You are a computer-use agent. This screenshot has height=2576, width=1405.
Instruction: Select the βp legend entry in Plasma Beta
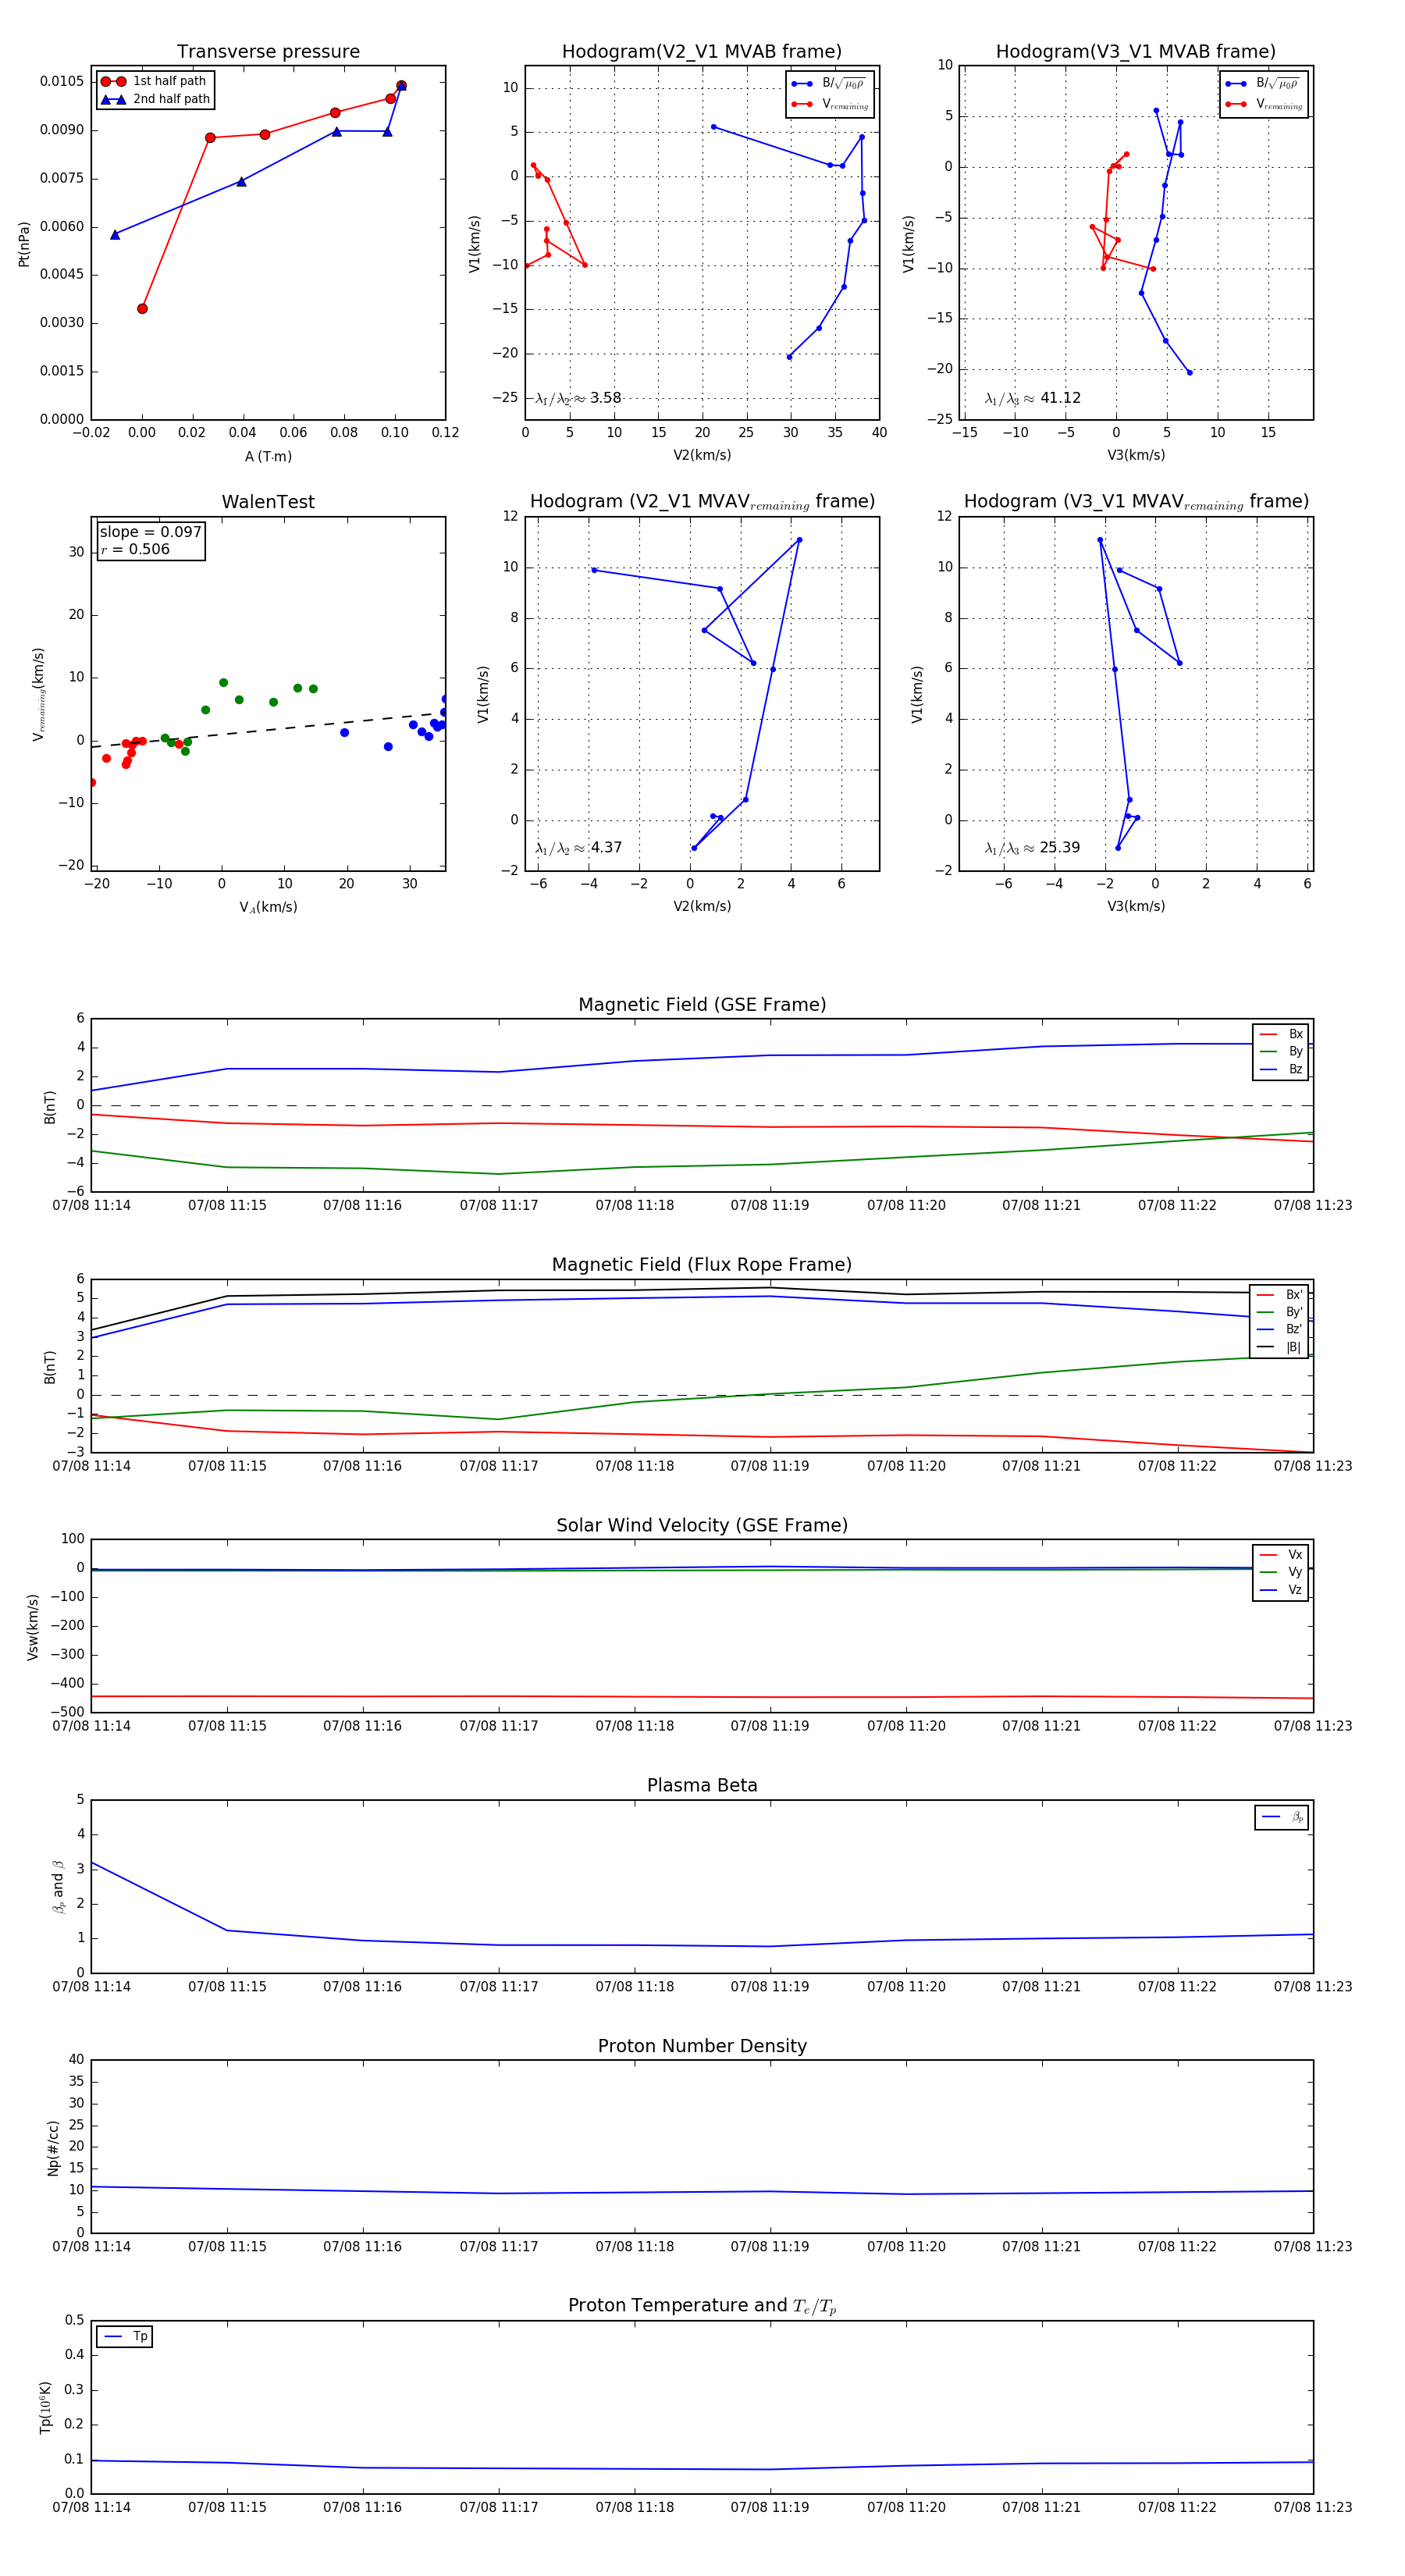tap(1282, 1817)
